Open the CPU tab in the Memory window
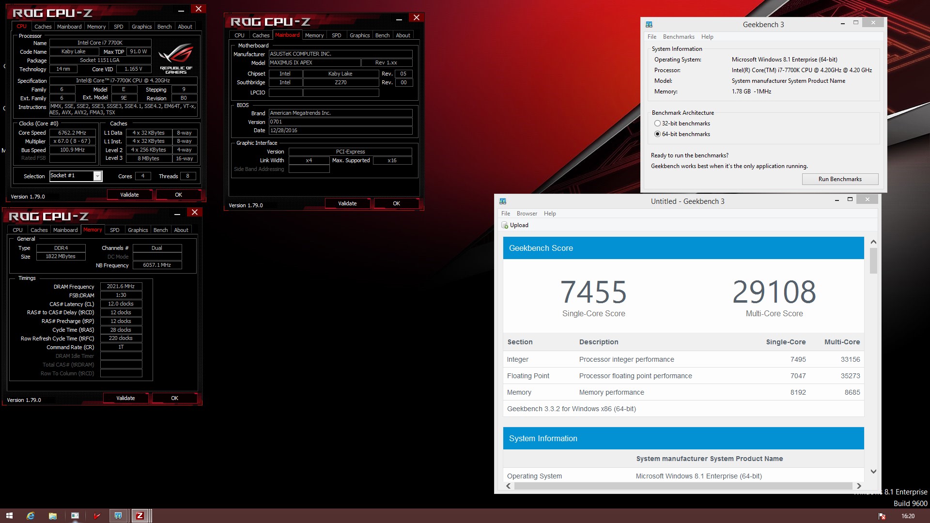Image resolution: width=930 pixels, height=523 pixels. click(17, 230)
